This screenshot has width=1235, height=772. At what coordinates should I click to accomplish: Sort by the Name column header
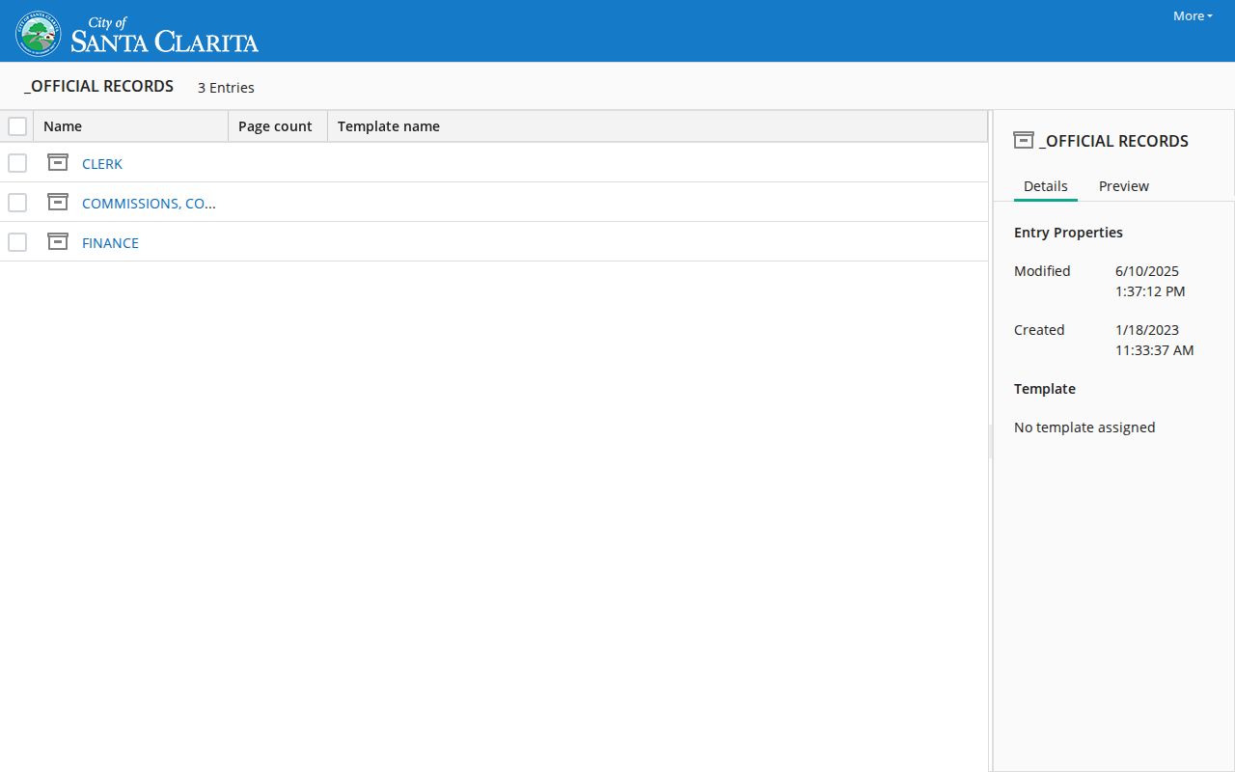click(131, 126)
